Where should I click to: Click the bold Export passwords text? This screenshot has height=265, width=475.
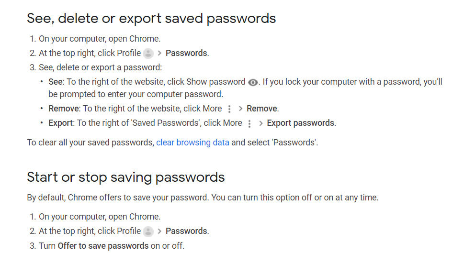(x=301, y=123)
